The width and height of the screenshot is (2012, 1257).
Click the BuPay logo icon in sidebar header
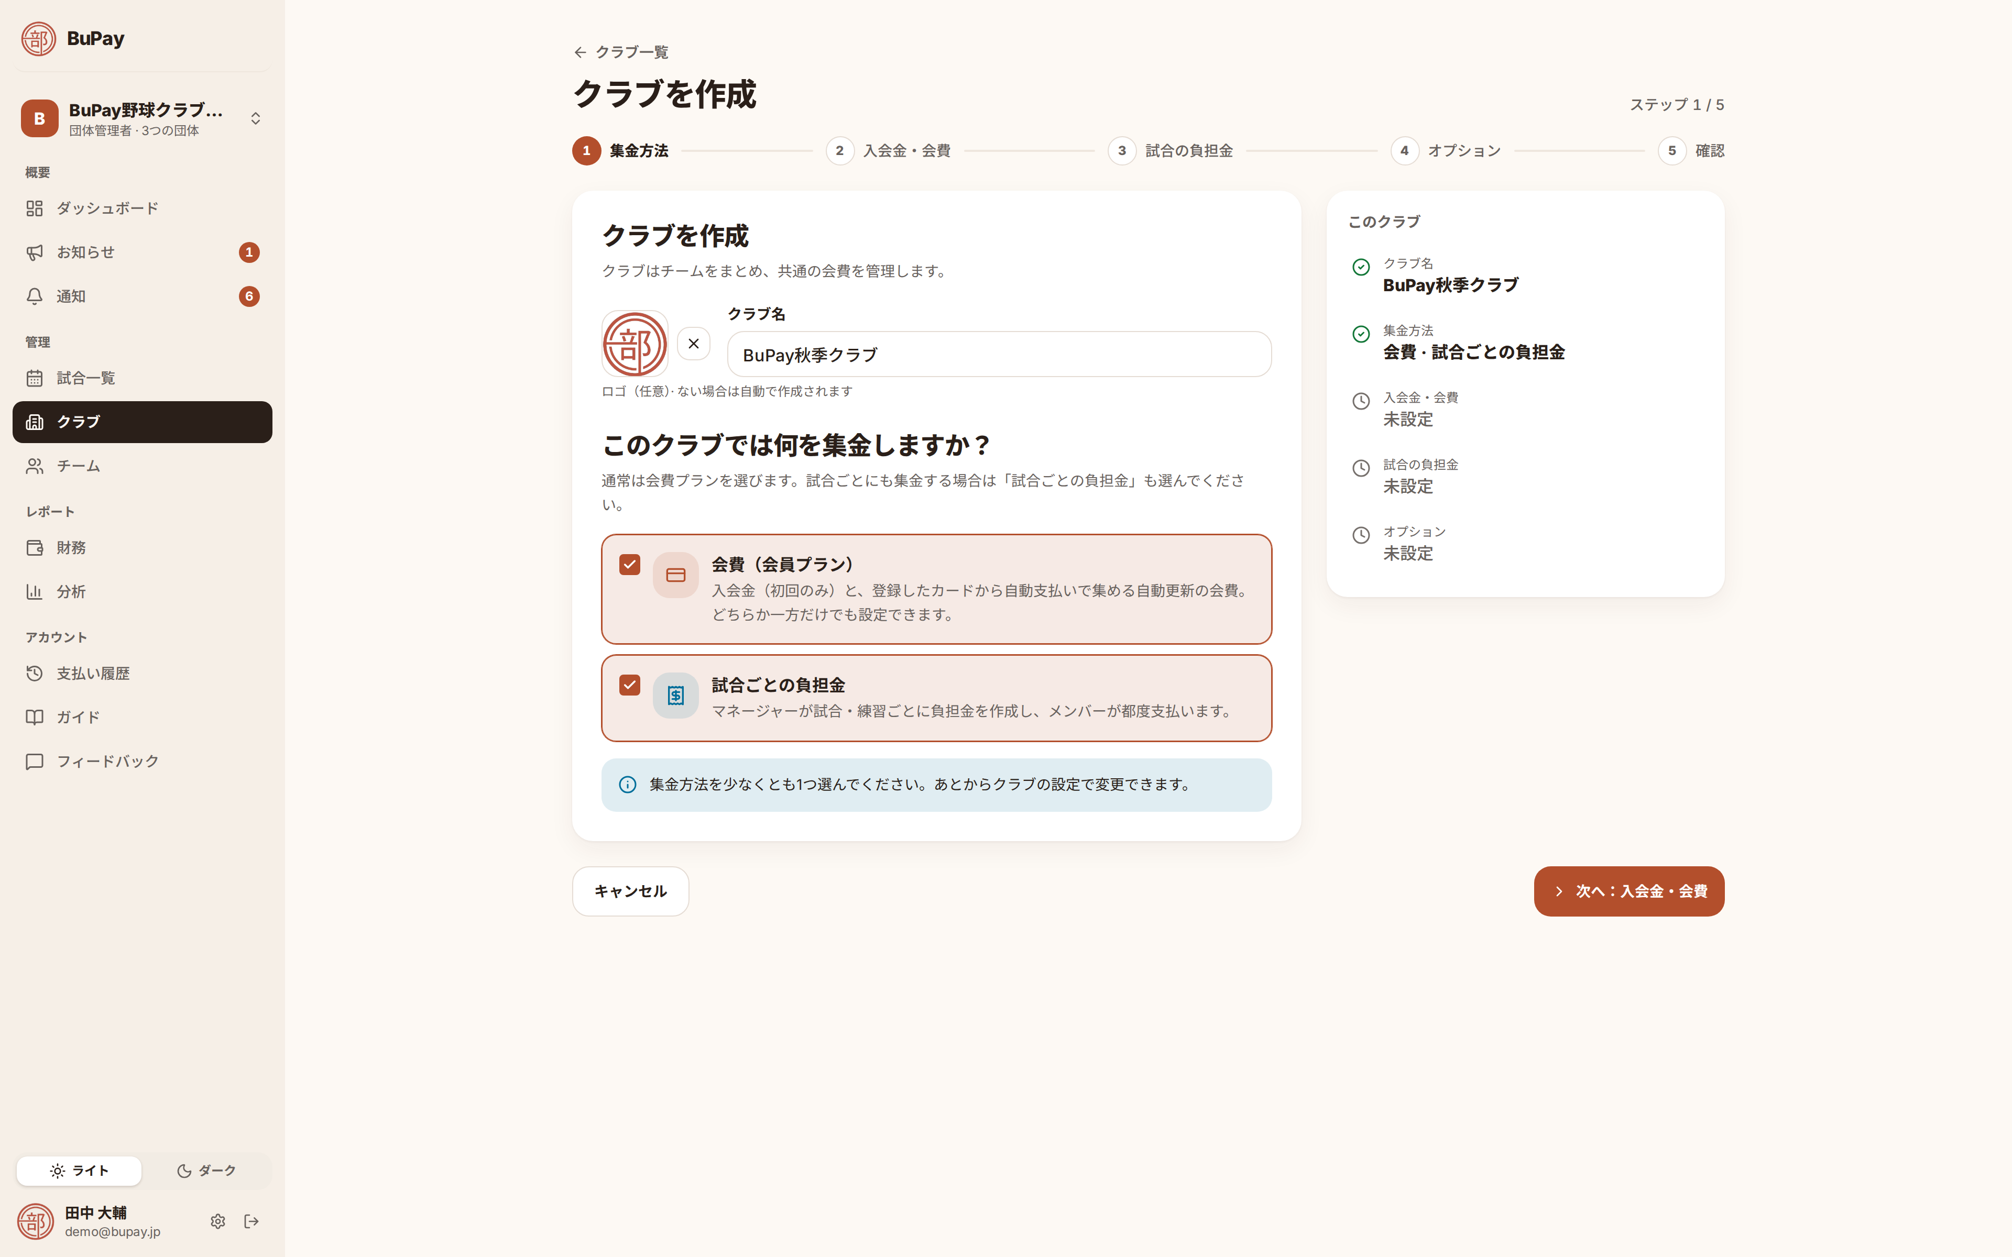tap(38, 38)
